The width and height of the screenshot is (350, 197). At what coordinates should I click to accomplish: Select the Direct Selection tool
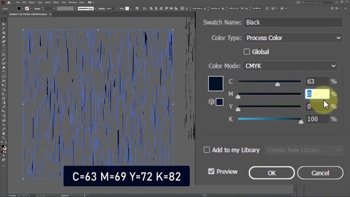[3, 24]
